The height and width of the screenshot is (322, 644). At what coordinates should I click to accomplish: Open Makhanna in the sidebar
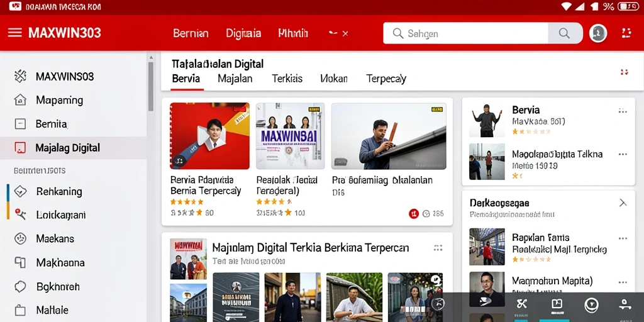60,262
